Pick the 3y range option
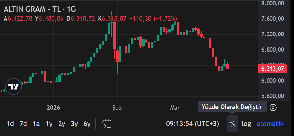The height and width of the screenshot is (136, 294). [74, 124]
